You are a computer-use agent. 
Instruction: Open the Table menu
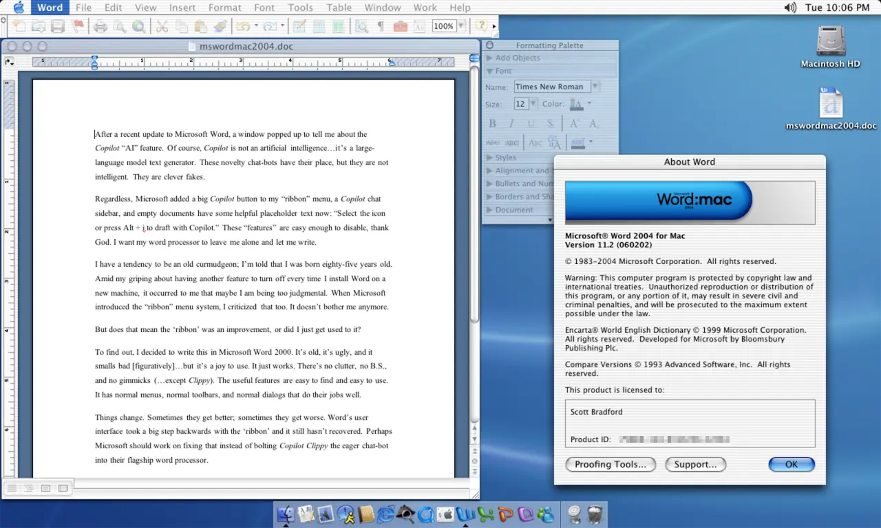tap(339, 8)
